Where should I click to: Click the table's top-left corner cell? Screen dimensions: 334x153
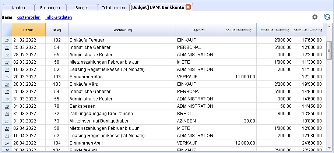[x=7, y=30]
